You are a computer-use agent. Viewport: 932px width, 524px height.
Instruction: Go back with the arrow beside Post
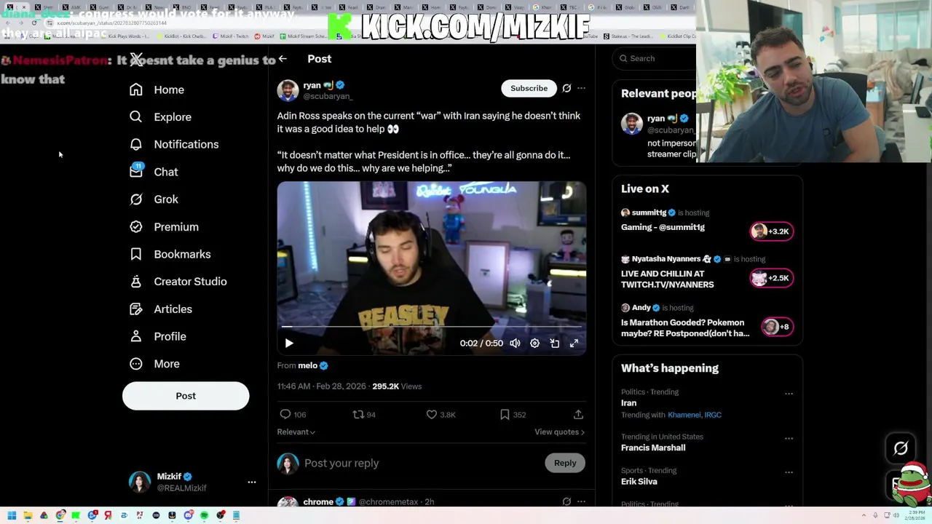[283, 59]
